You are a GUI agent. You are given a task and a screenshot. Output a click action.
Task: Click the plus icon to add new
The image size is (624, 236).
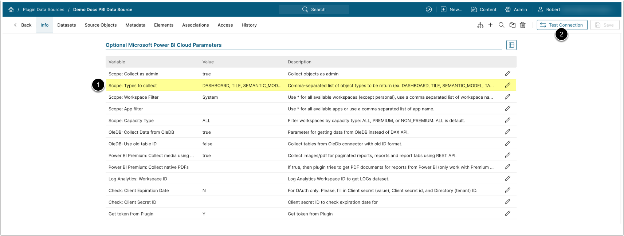click(490, 25)
